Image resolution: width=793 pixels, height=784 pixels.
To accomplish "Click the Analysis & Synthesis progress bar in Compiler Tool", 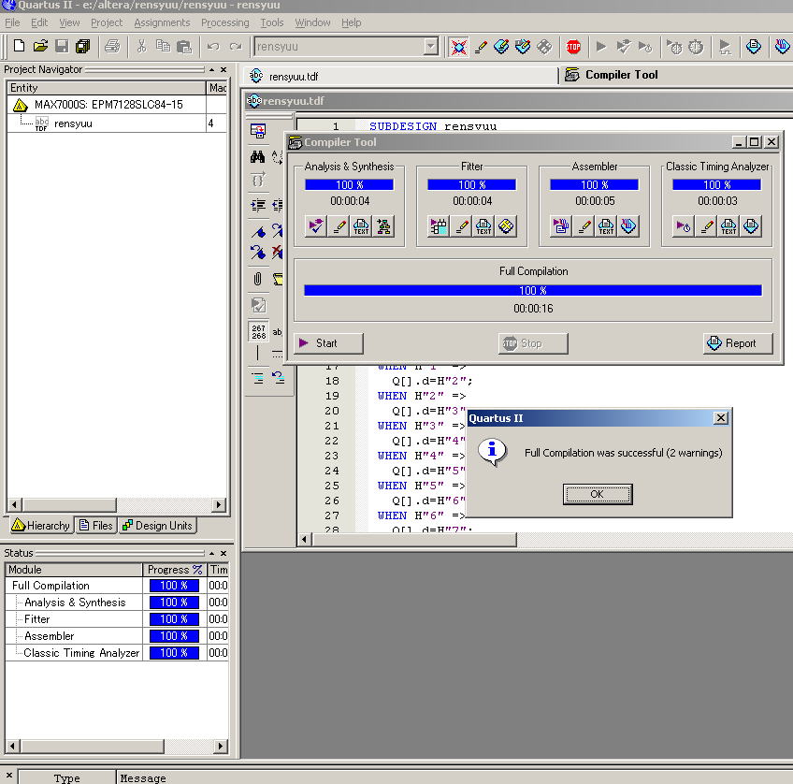I will click(x=349, y=184).
